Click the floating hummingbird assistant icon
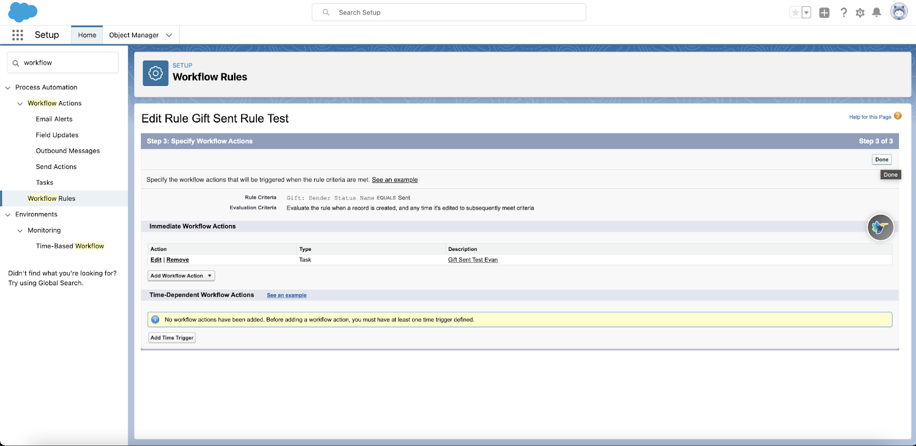Image resolution: width=916 pixels, height=446 pixels. [881, 227]
